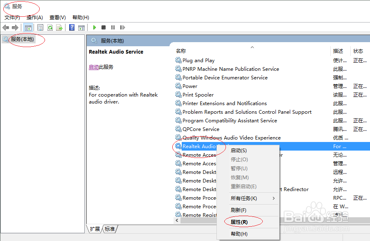Select Problem Reports and Solutions Control Panel Support
This screenshot has height=241, width=370.
pos(272,112)
